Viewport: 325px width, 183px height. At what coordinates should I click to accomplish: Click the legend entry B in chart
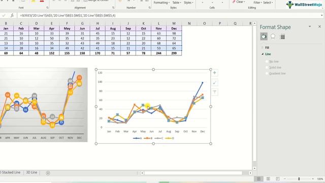pos(148,138)
